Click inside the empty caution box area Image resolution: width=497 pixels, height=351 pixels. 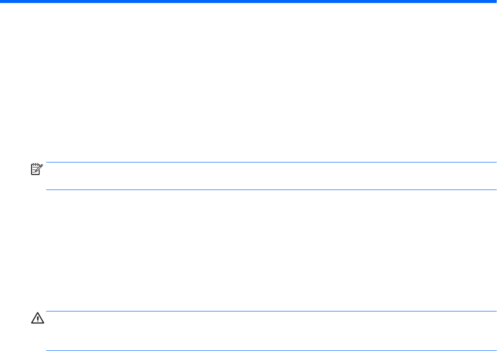click(x=271, y=331)
